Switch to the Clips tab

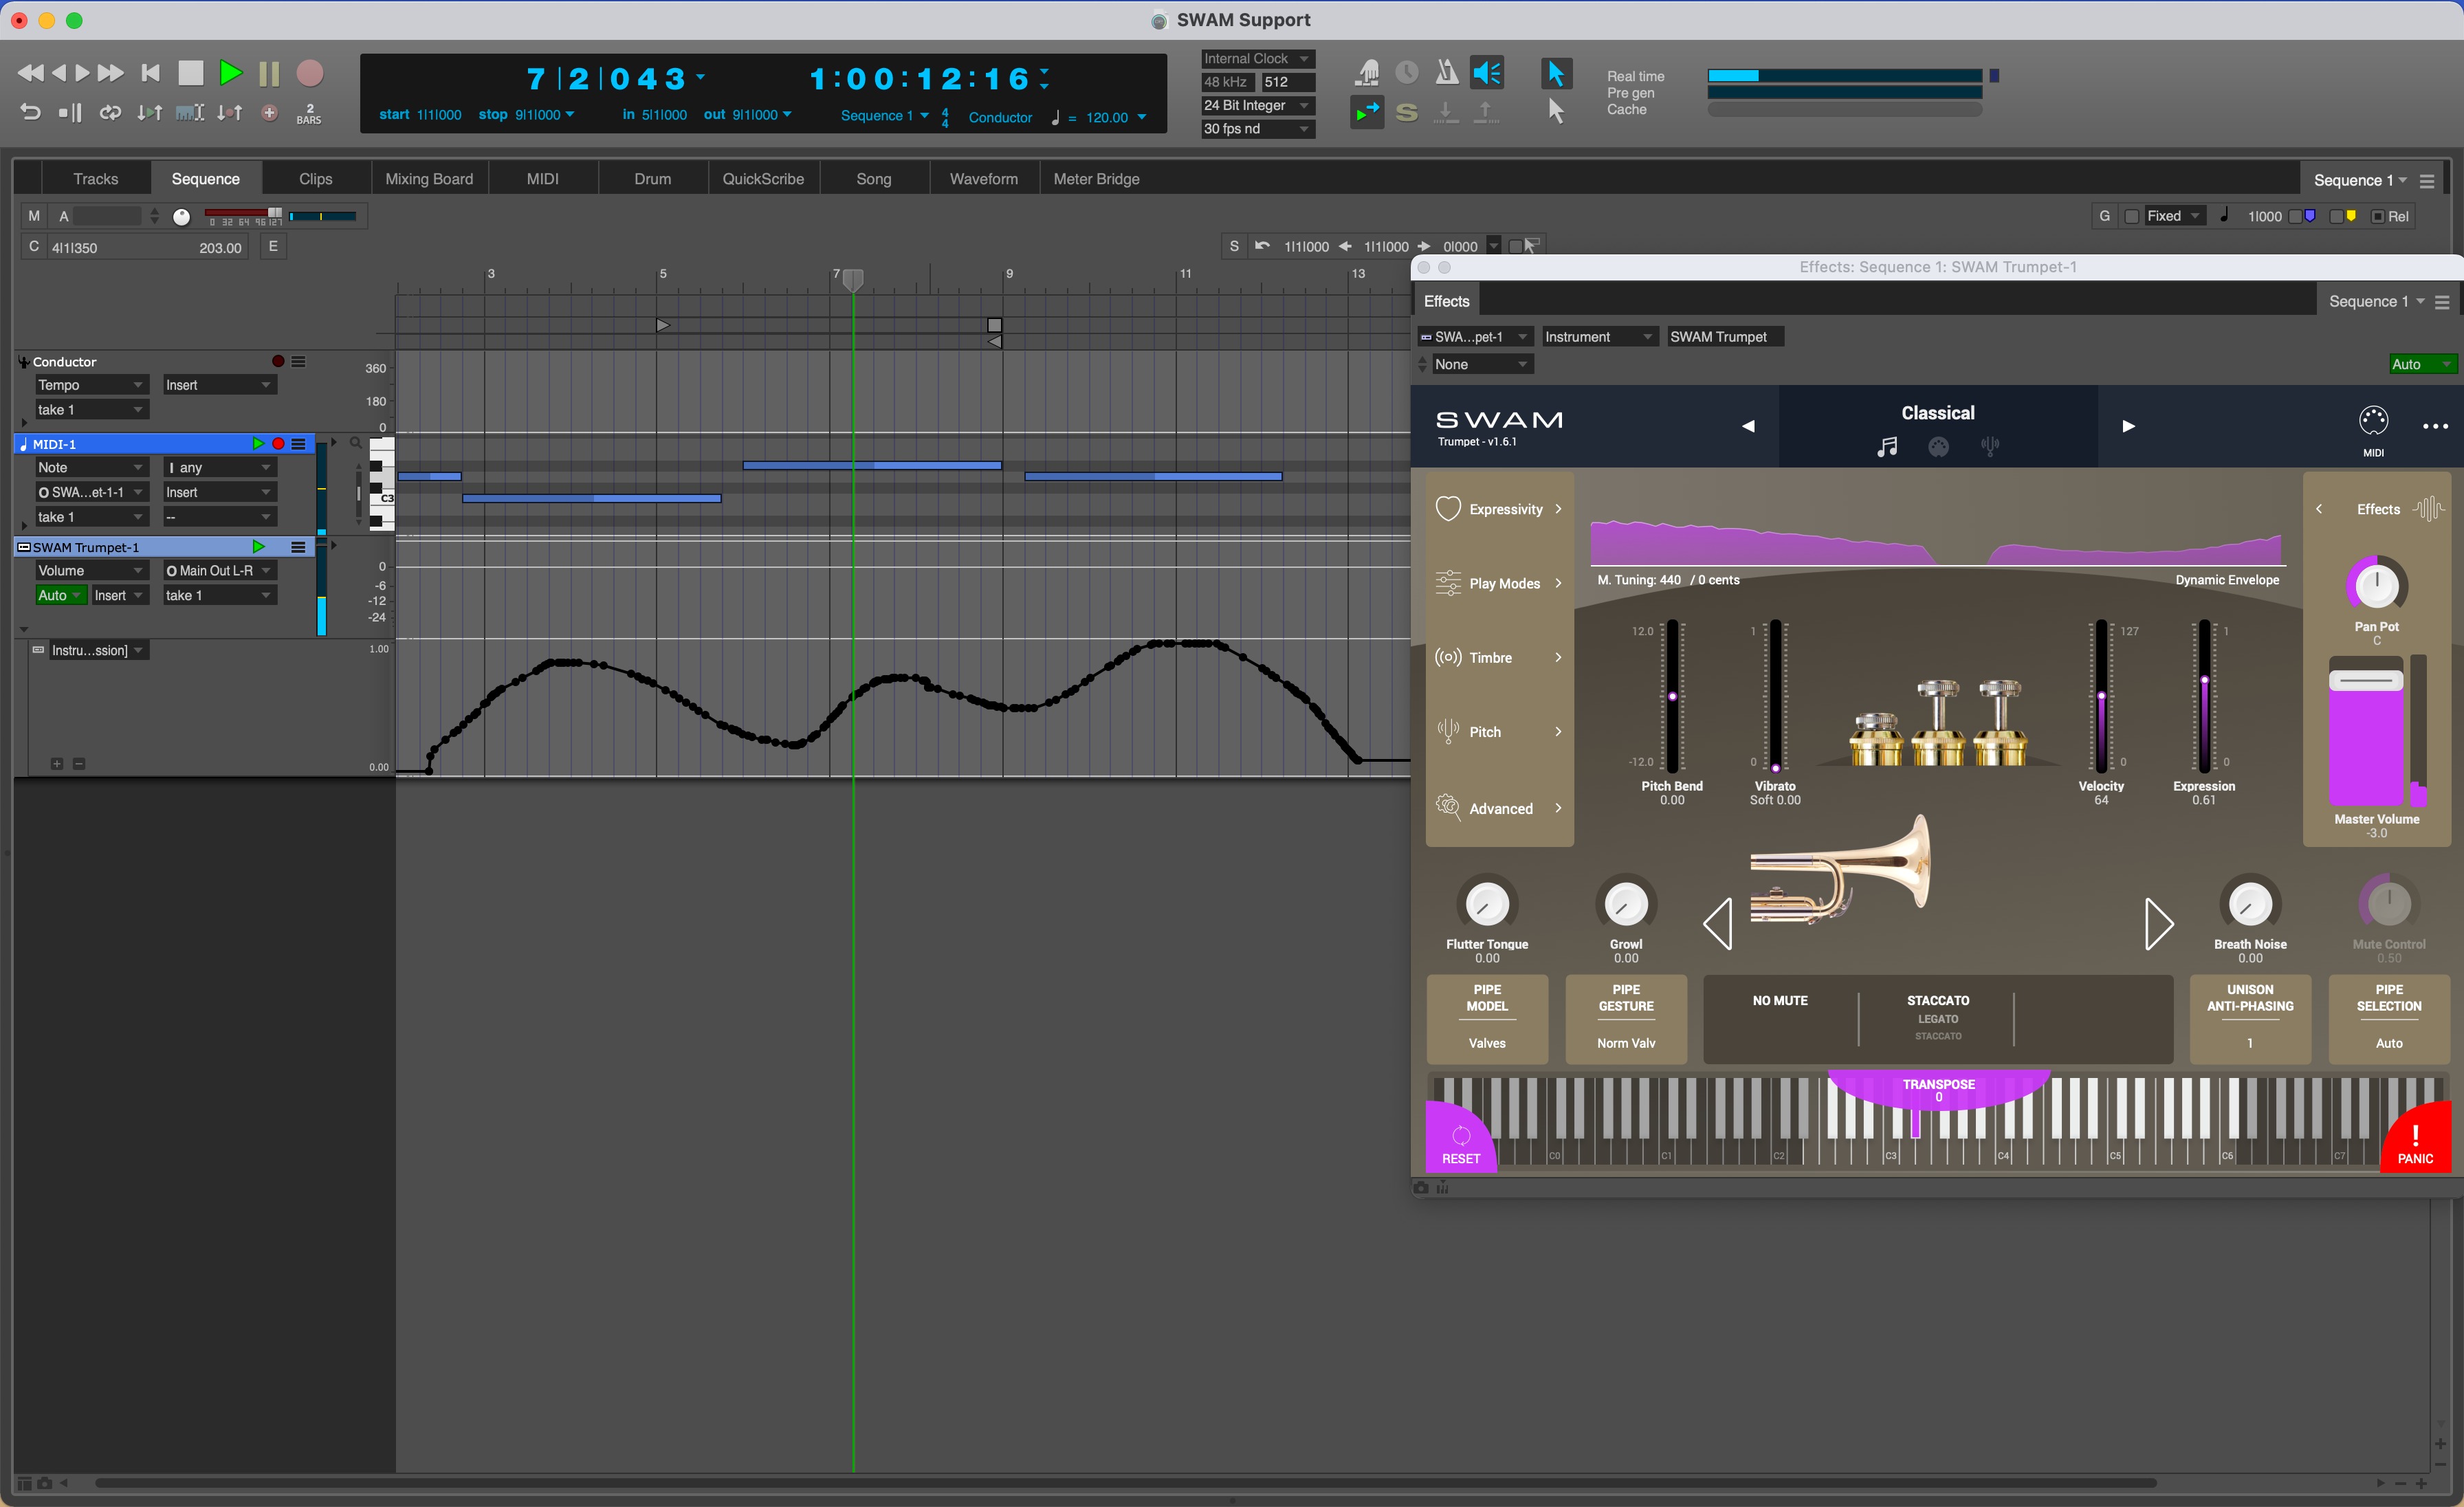click(316, 179)
